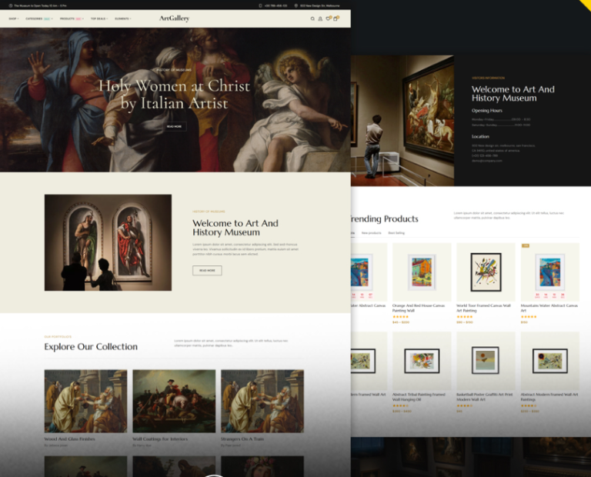Click Read More under Welcome to Art And History Museum
Image resolution: width=591 pixels, height=477 pixels.
[x=207, y=271]
